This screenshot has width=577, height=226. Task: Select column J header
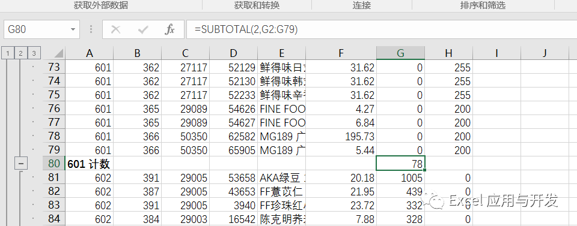click(x=545, y=53)
